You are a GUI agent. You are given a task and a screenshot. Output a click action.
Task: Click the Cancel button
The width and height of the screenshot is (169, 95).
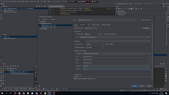point(142,86)
